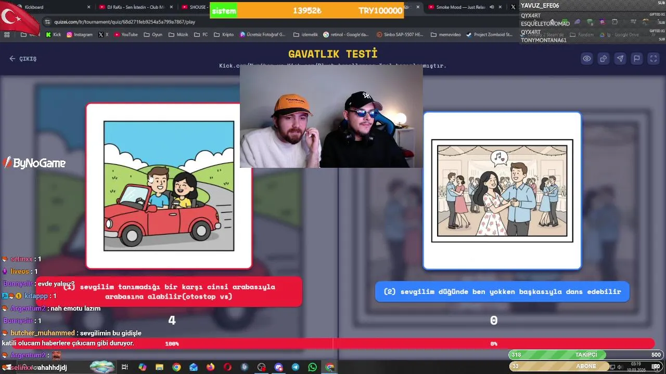666x374 pixels.
Task: Expand the memevideo bookmark folder
Action: (445, 35)
